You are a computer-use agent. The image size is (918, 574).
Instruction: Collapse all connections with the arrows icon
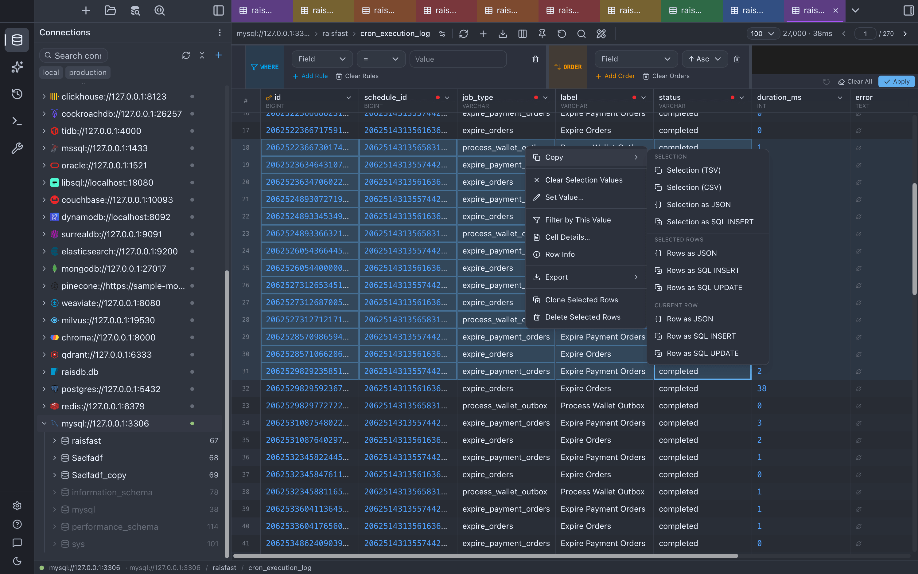coord(202,55)
